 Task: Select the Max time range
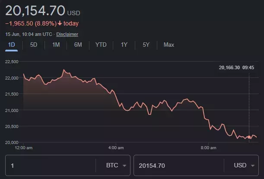pos(169,45)
